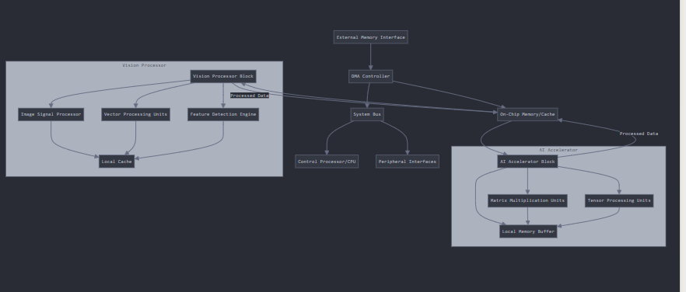Click the On-Chip Memory/Cache node
This screenshot has width=686, height=292.
(x=527, y=114)
